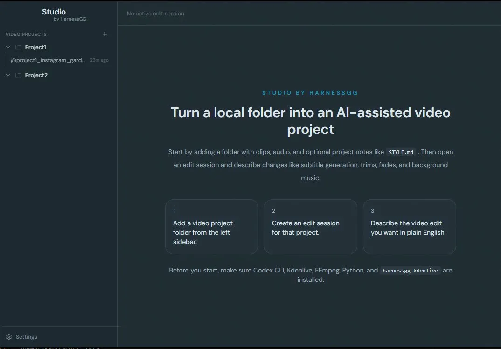Click the folder icon next to Project1

(x=18, y=47)
